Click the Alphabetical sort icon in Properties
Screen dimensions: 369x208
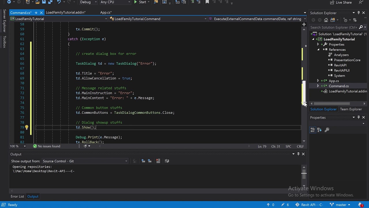click(x=319, y=130)
